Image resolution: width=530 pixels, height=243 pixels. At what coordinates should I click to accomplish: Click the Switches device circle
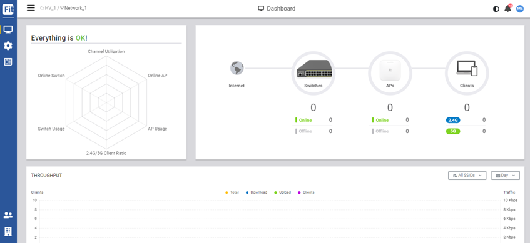point(313,73)
